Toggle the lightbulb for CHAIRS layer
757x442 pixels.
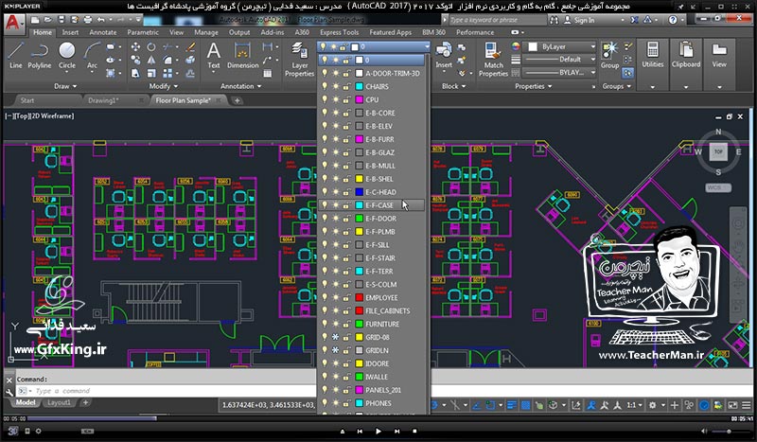[x=325, y=86]
